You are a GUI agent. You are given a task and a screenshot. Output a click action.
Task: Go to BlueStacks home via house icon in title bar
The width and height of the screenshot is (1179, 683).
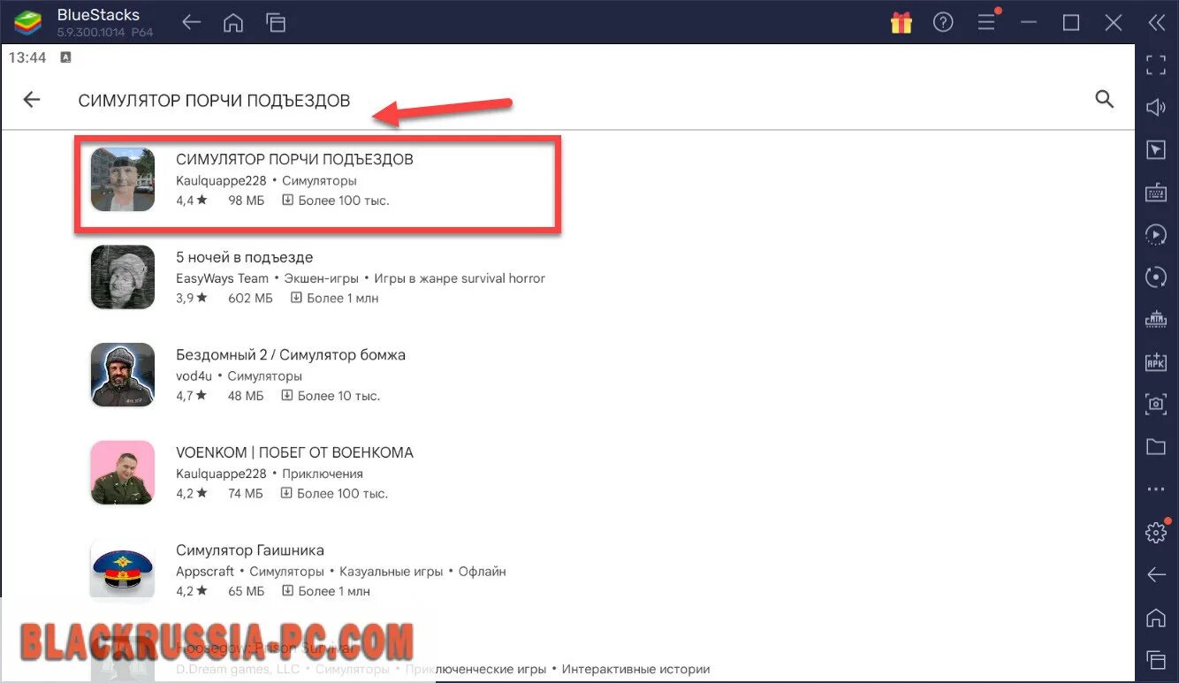(233, 23)
